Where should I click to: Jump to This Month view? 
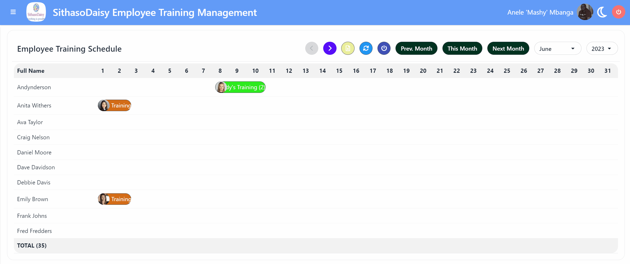462,48
